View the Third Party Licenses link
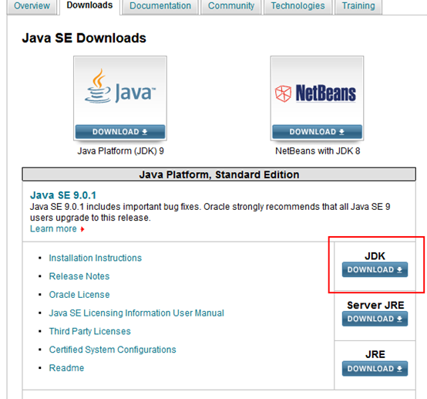The height and width of the screenshot is (399, 427). pyautogui.click(x=90, y=331)
